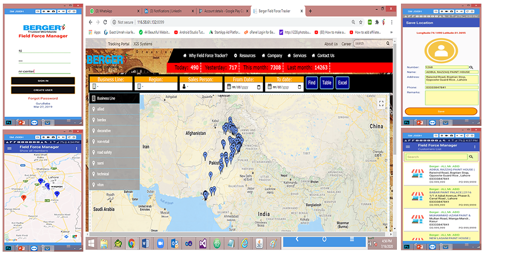Open File Explorer from the Windows taskbar

point(104,244)
